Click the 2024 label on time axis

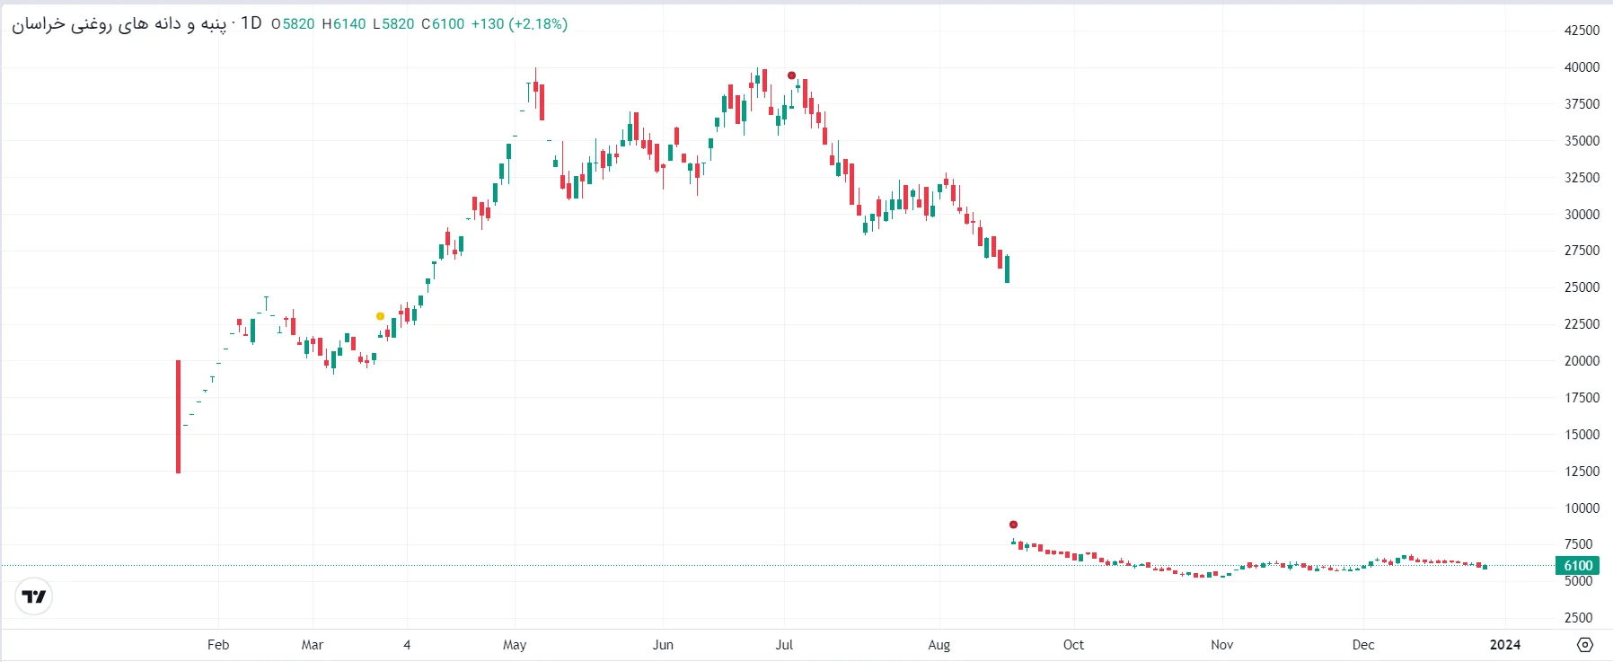pos(1505,645)
